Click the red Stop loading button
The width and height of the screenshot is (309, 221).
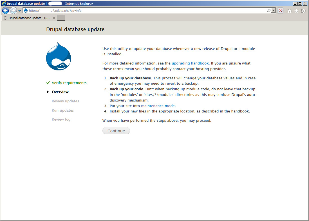[280, 11]
